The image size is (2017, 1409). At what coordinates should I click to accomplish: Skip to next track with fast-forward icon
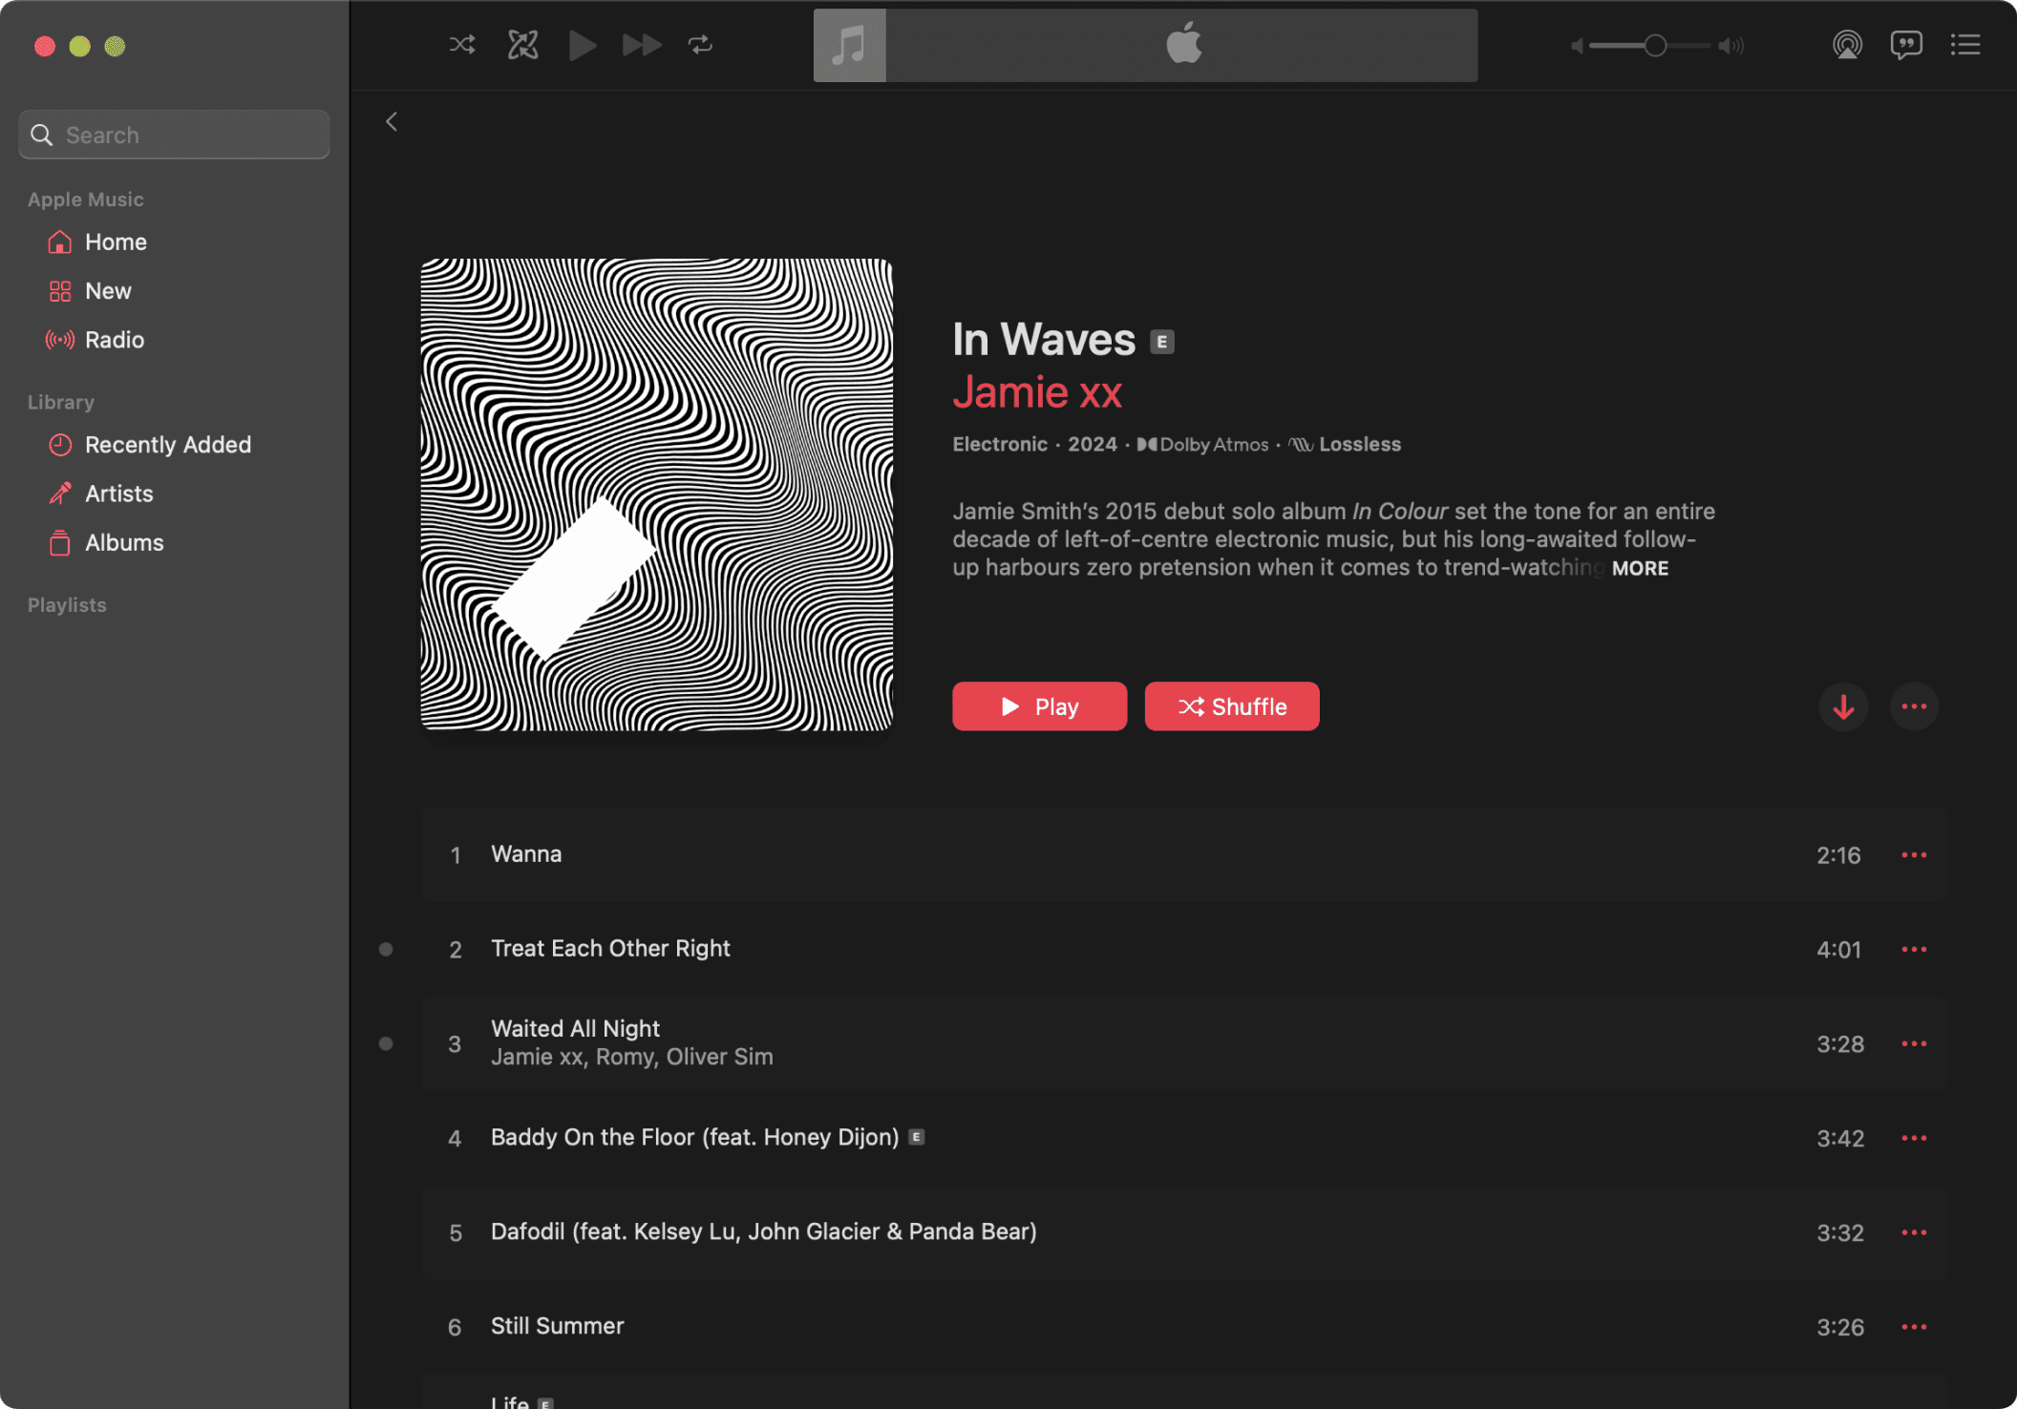click(x=641, y=45)
